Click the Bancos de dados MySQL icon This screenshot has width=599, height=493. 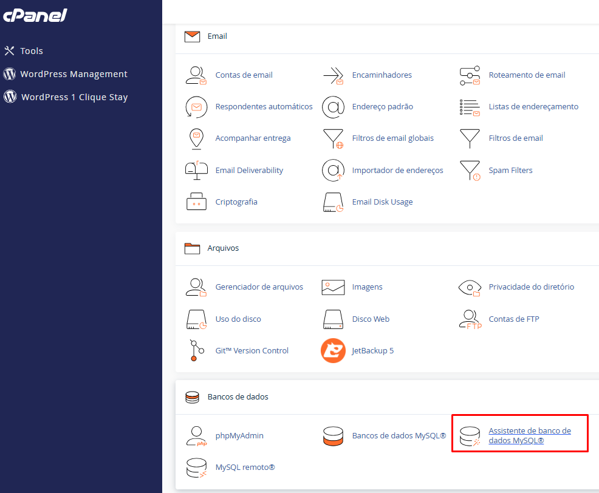coord(333,436)
